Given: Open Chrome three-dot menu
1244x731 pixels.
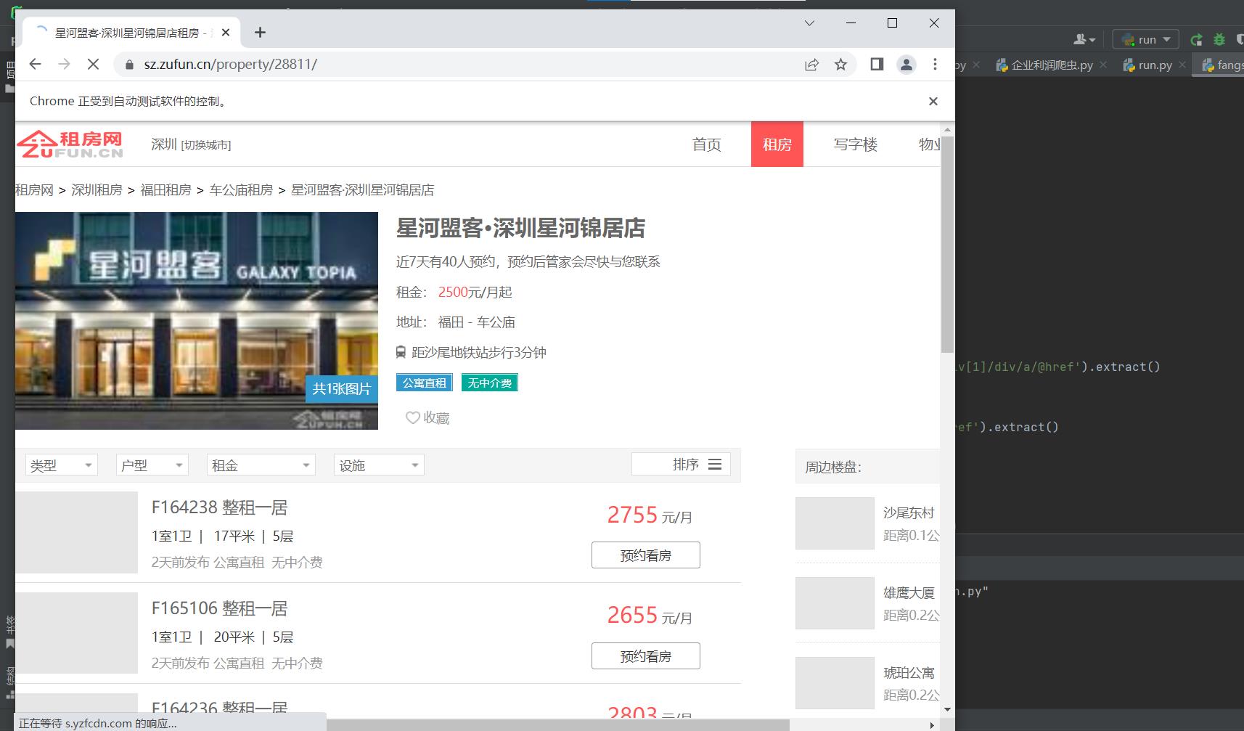Looking at the screenshot, I should 935,64.
